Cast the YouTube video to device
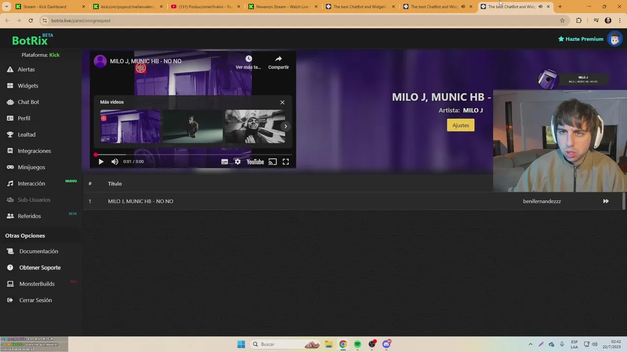This screenshot has height=352, width=627. click(x=273, y=162)
